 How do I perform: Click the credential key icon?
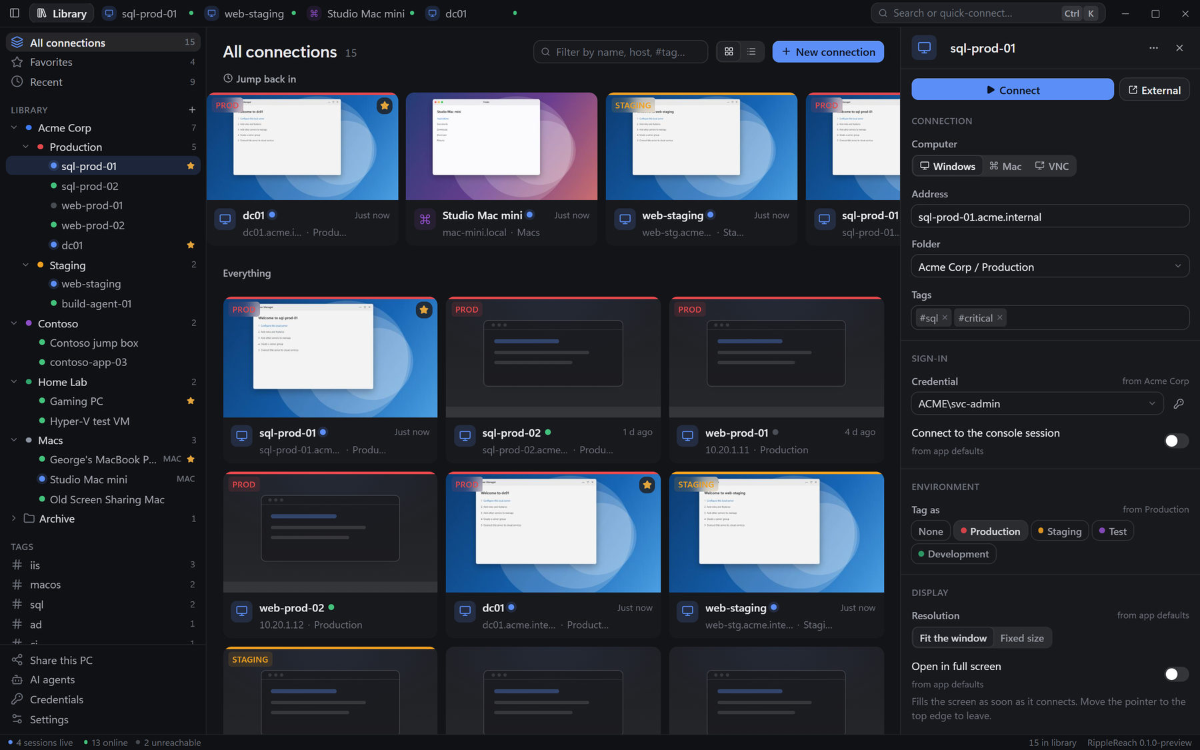pos(1179,404)
